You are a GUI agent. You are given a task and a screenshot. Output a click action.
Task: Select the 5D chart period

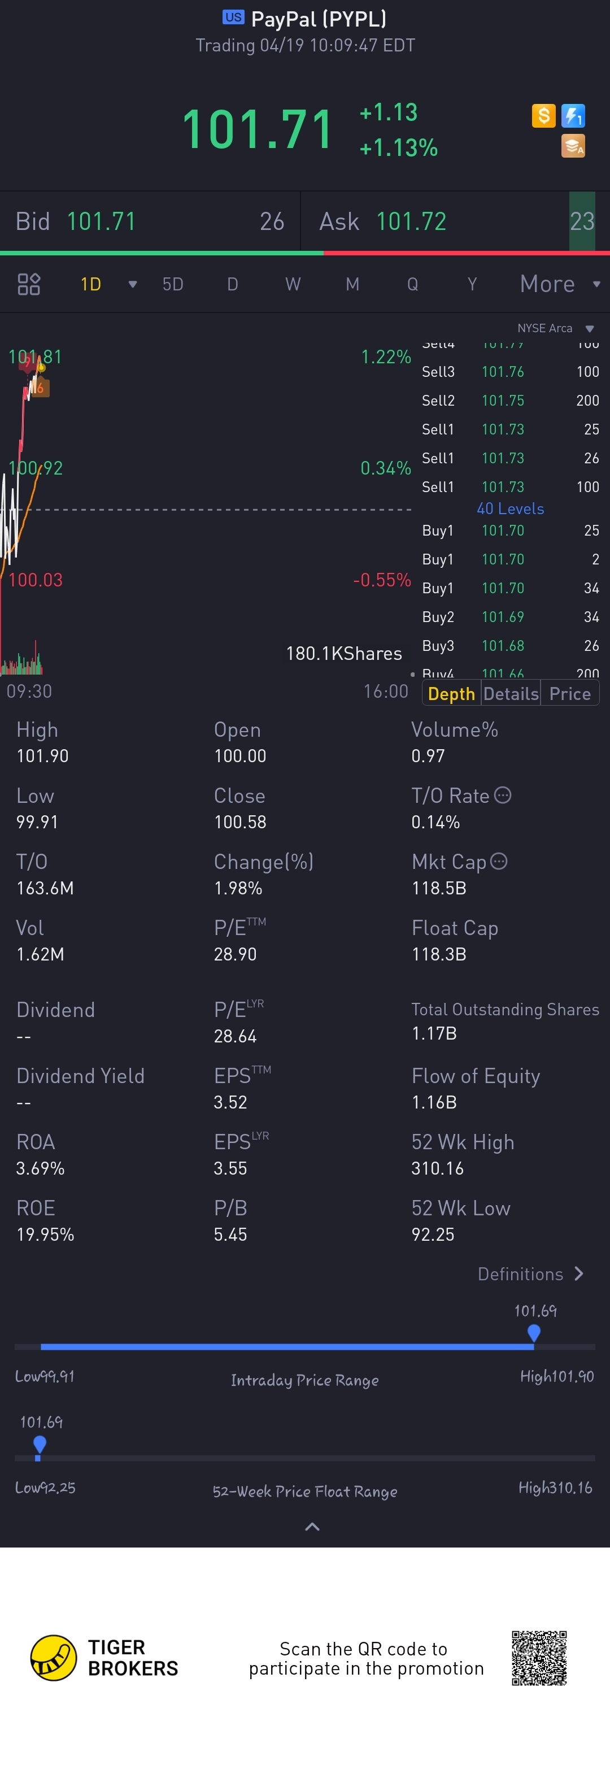(x=173, y=284)
